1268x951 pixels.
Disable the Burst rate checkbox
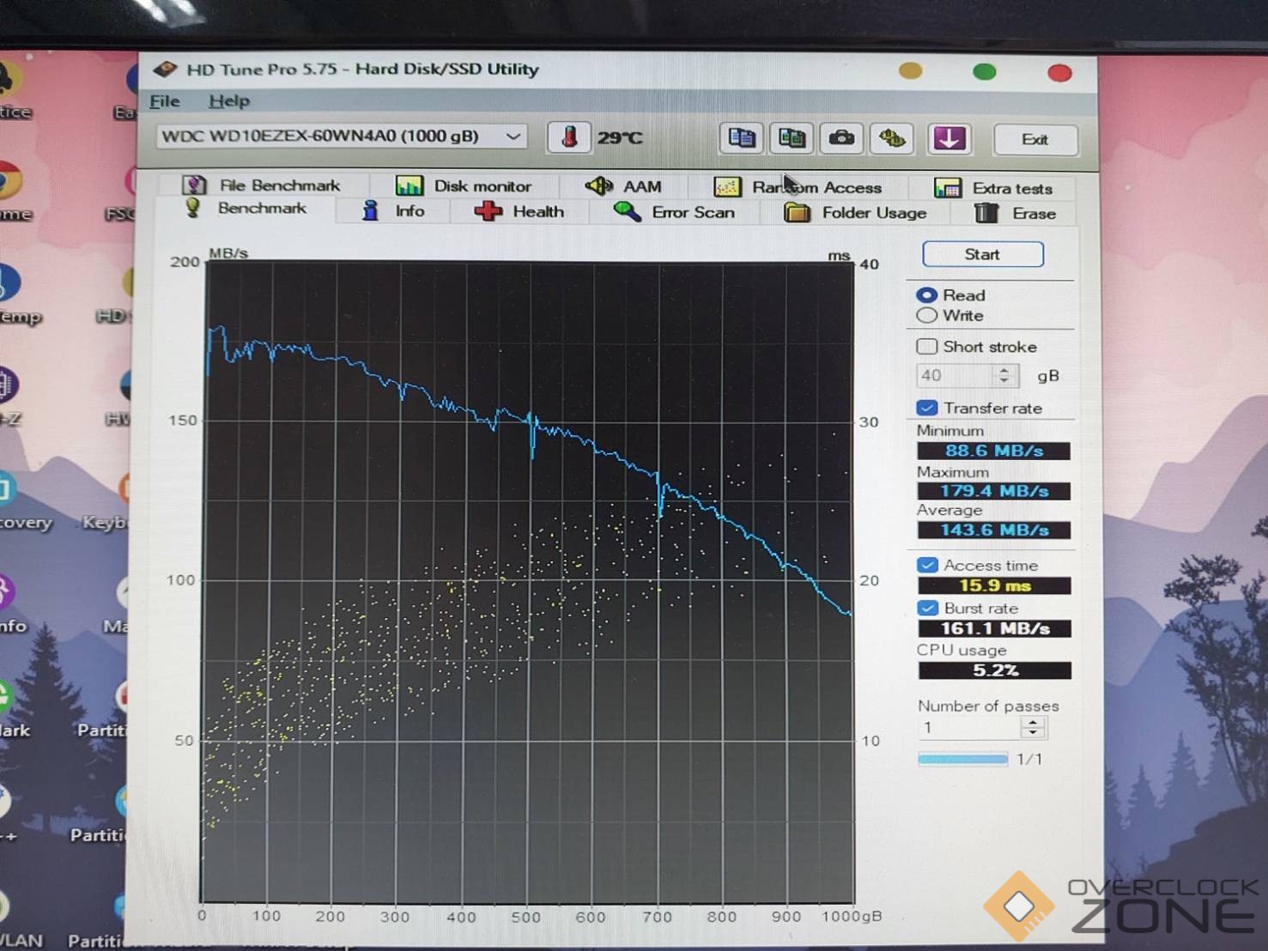coord(927,608)
